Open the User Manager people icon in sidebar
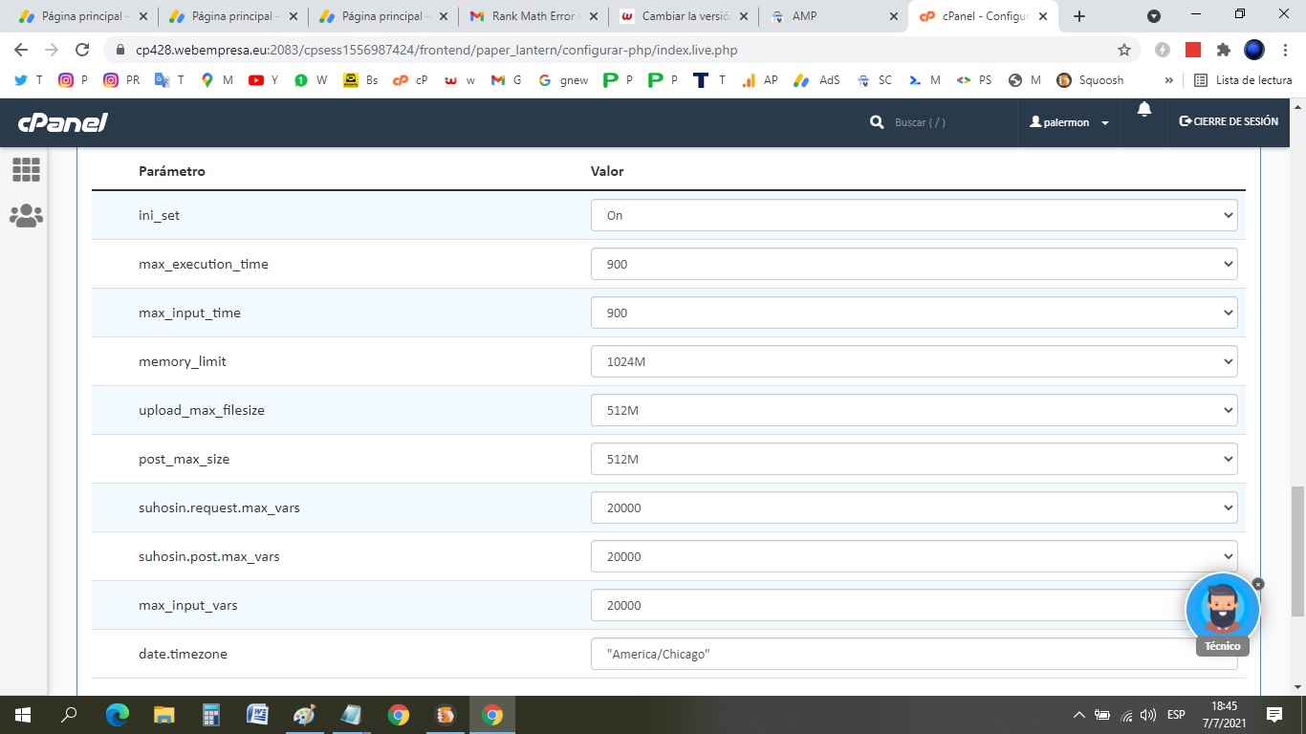1306x734 pixels. (x=26, y=216)
